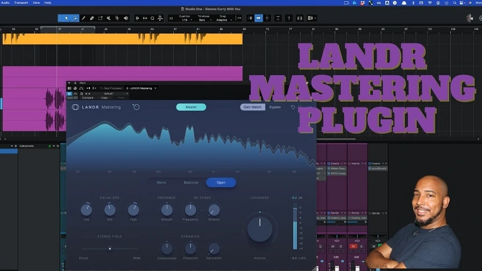Toggle the plugin power activate button
482x271 pixels.
click(69, 94)
